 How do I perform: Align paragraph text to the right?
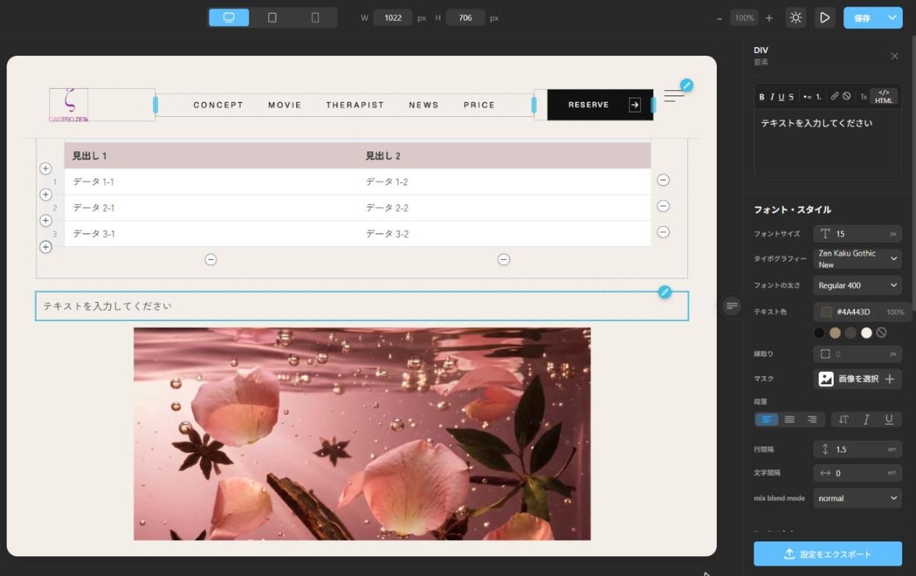coord(812,420)
